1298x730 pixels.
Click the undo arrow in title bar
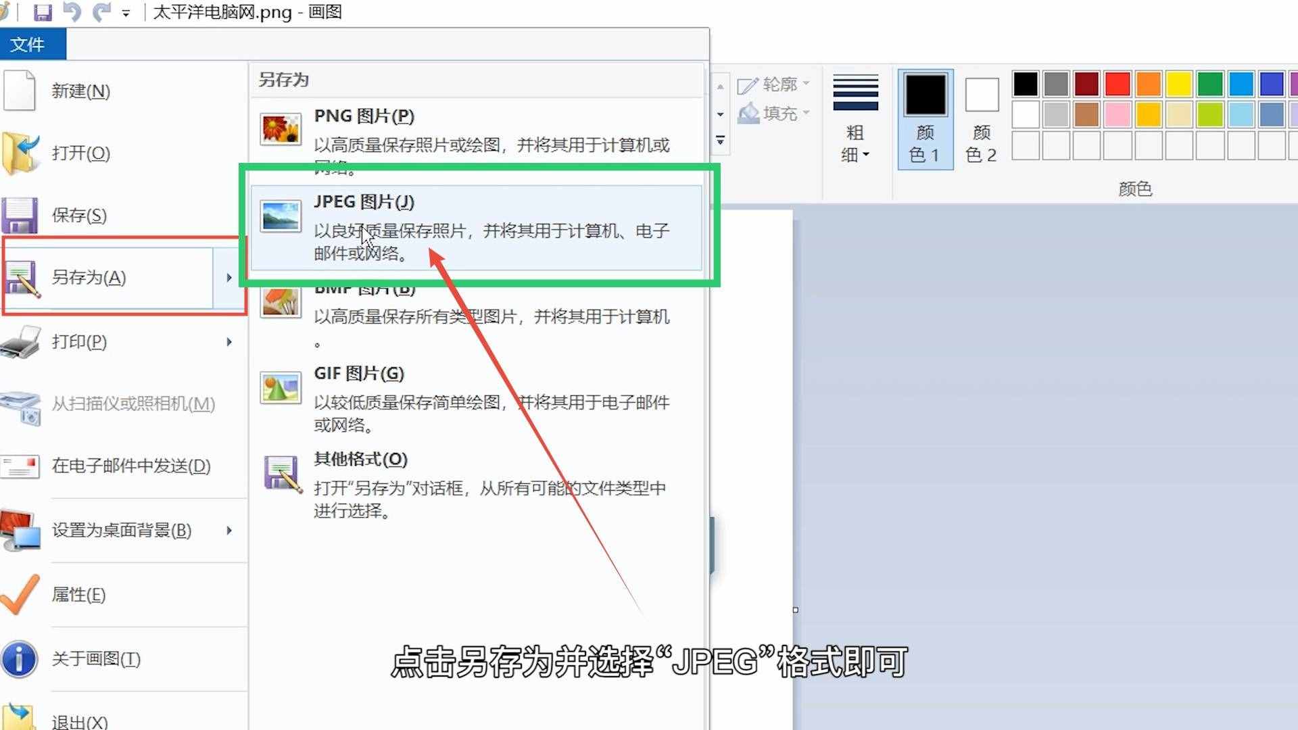(x=72, y=12)
